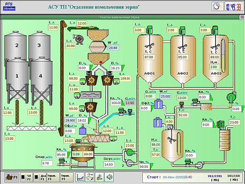
Task: Open the trends chart icon in bottom toolbar
Action: coord(80,177)
